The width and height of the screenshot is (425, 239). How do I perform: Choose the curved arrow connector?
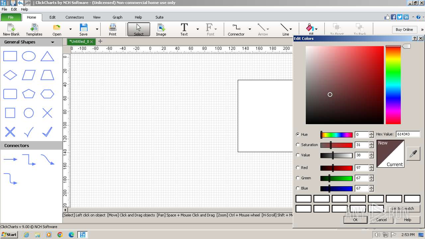coord(47,160)
